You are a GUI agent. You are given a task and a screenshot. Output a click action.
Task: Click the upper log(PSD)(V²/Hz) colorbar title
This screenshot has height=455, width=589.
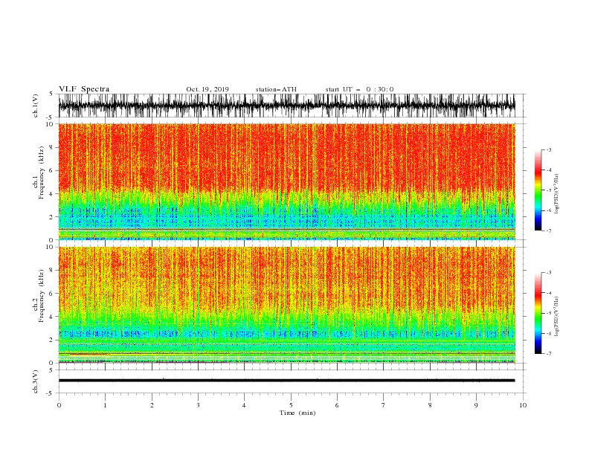tap(556, 194)
